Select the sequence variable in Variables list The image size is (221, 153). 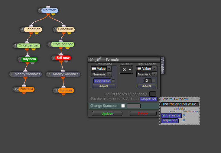point(170,120)
